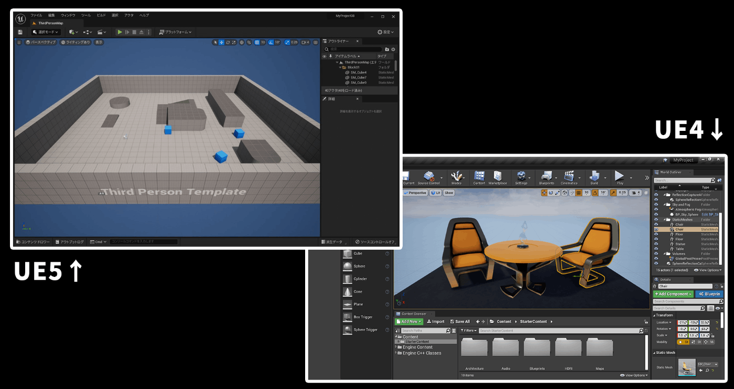Viewport: 734px width, 389px height.
Task: Open the Blueprints toolbar icon in UE4
Action: coord(547,177)
